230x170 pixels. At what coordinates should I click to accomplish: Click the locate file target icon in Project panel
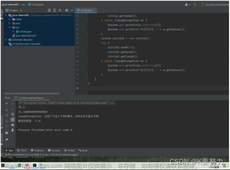pos(49,10)
